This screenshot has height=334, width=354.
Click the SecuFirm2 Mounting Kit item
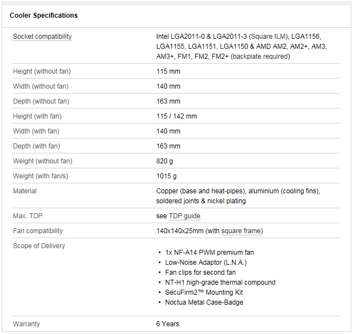[x=204, y=292]
